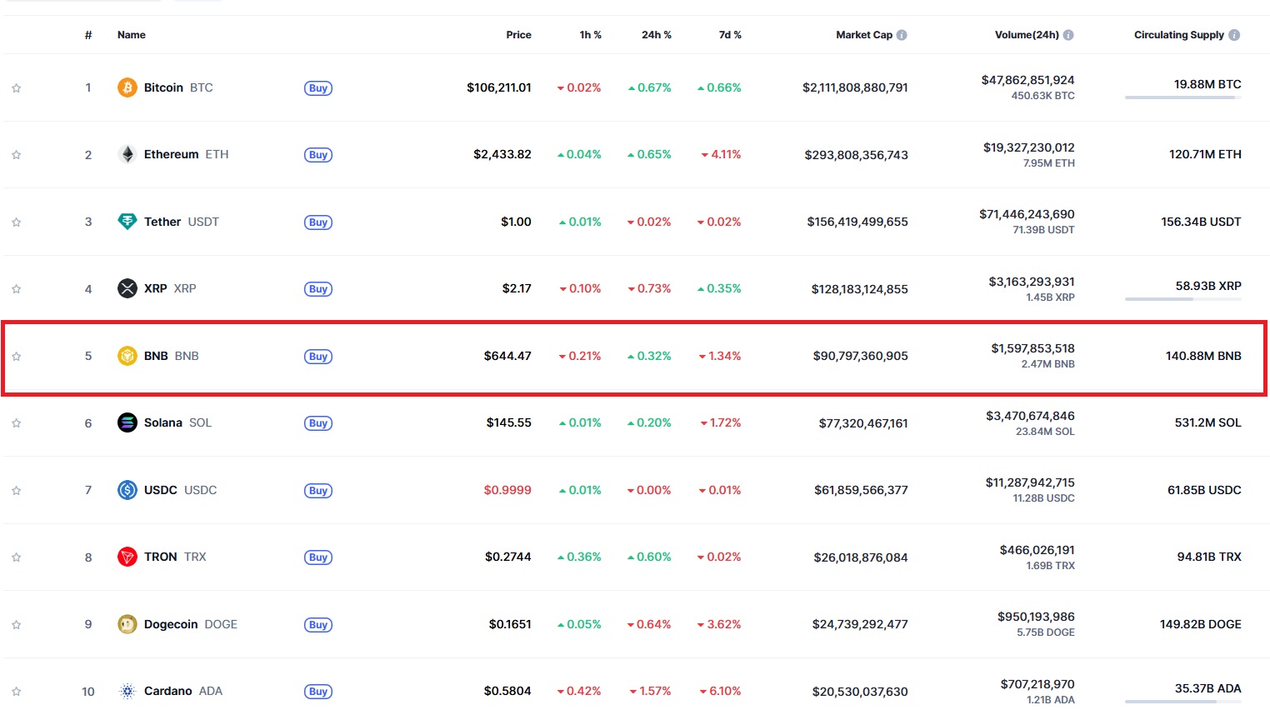1270x710 pixels.
Task: Click Cardano's circulating supply progress bar
Action: point(1183,701)
